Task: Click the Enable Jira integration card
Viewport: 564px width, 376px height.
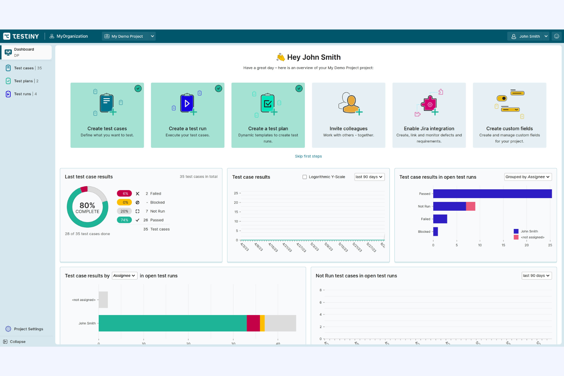Action: (429, 115)
